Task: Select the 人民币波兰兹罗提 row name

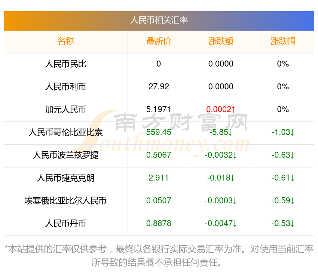Action: [65, 155]
